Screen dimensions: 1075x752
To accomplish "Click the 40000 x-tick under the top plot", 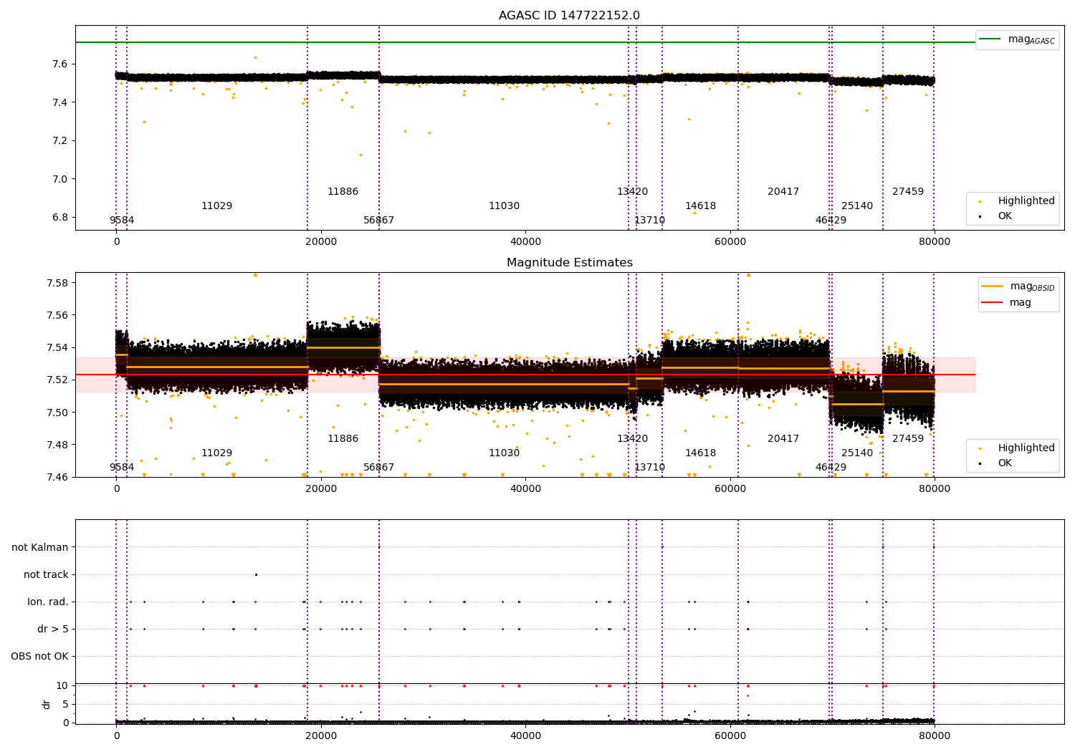I will point(525,242).
